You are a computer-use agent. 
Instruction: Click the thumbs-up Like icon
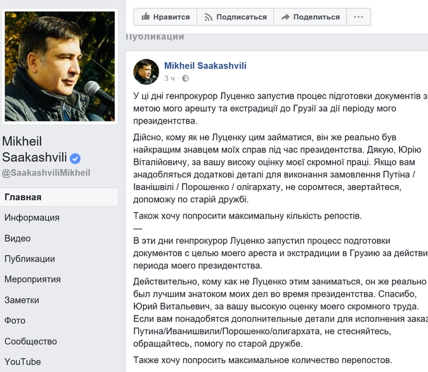146,17
